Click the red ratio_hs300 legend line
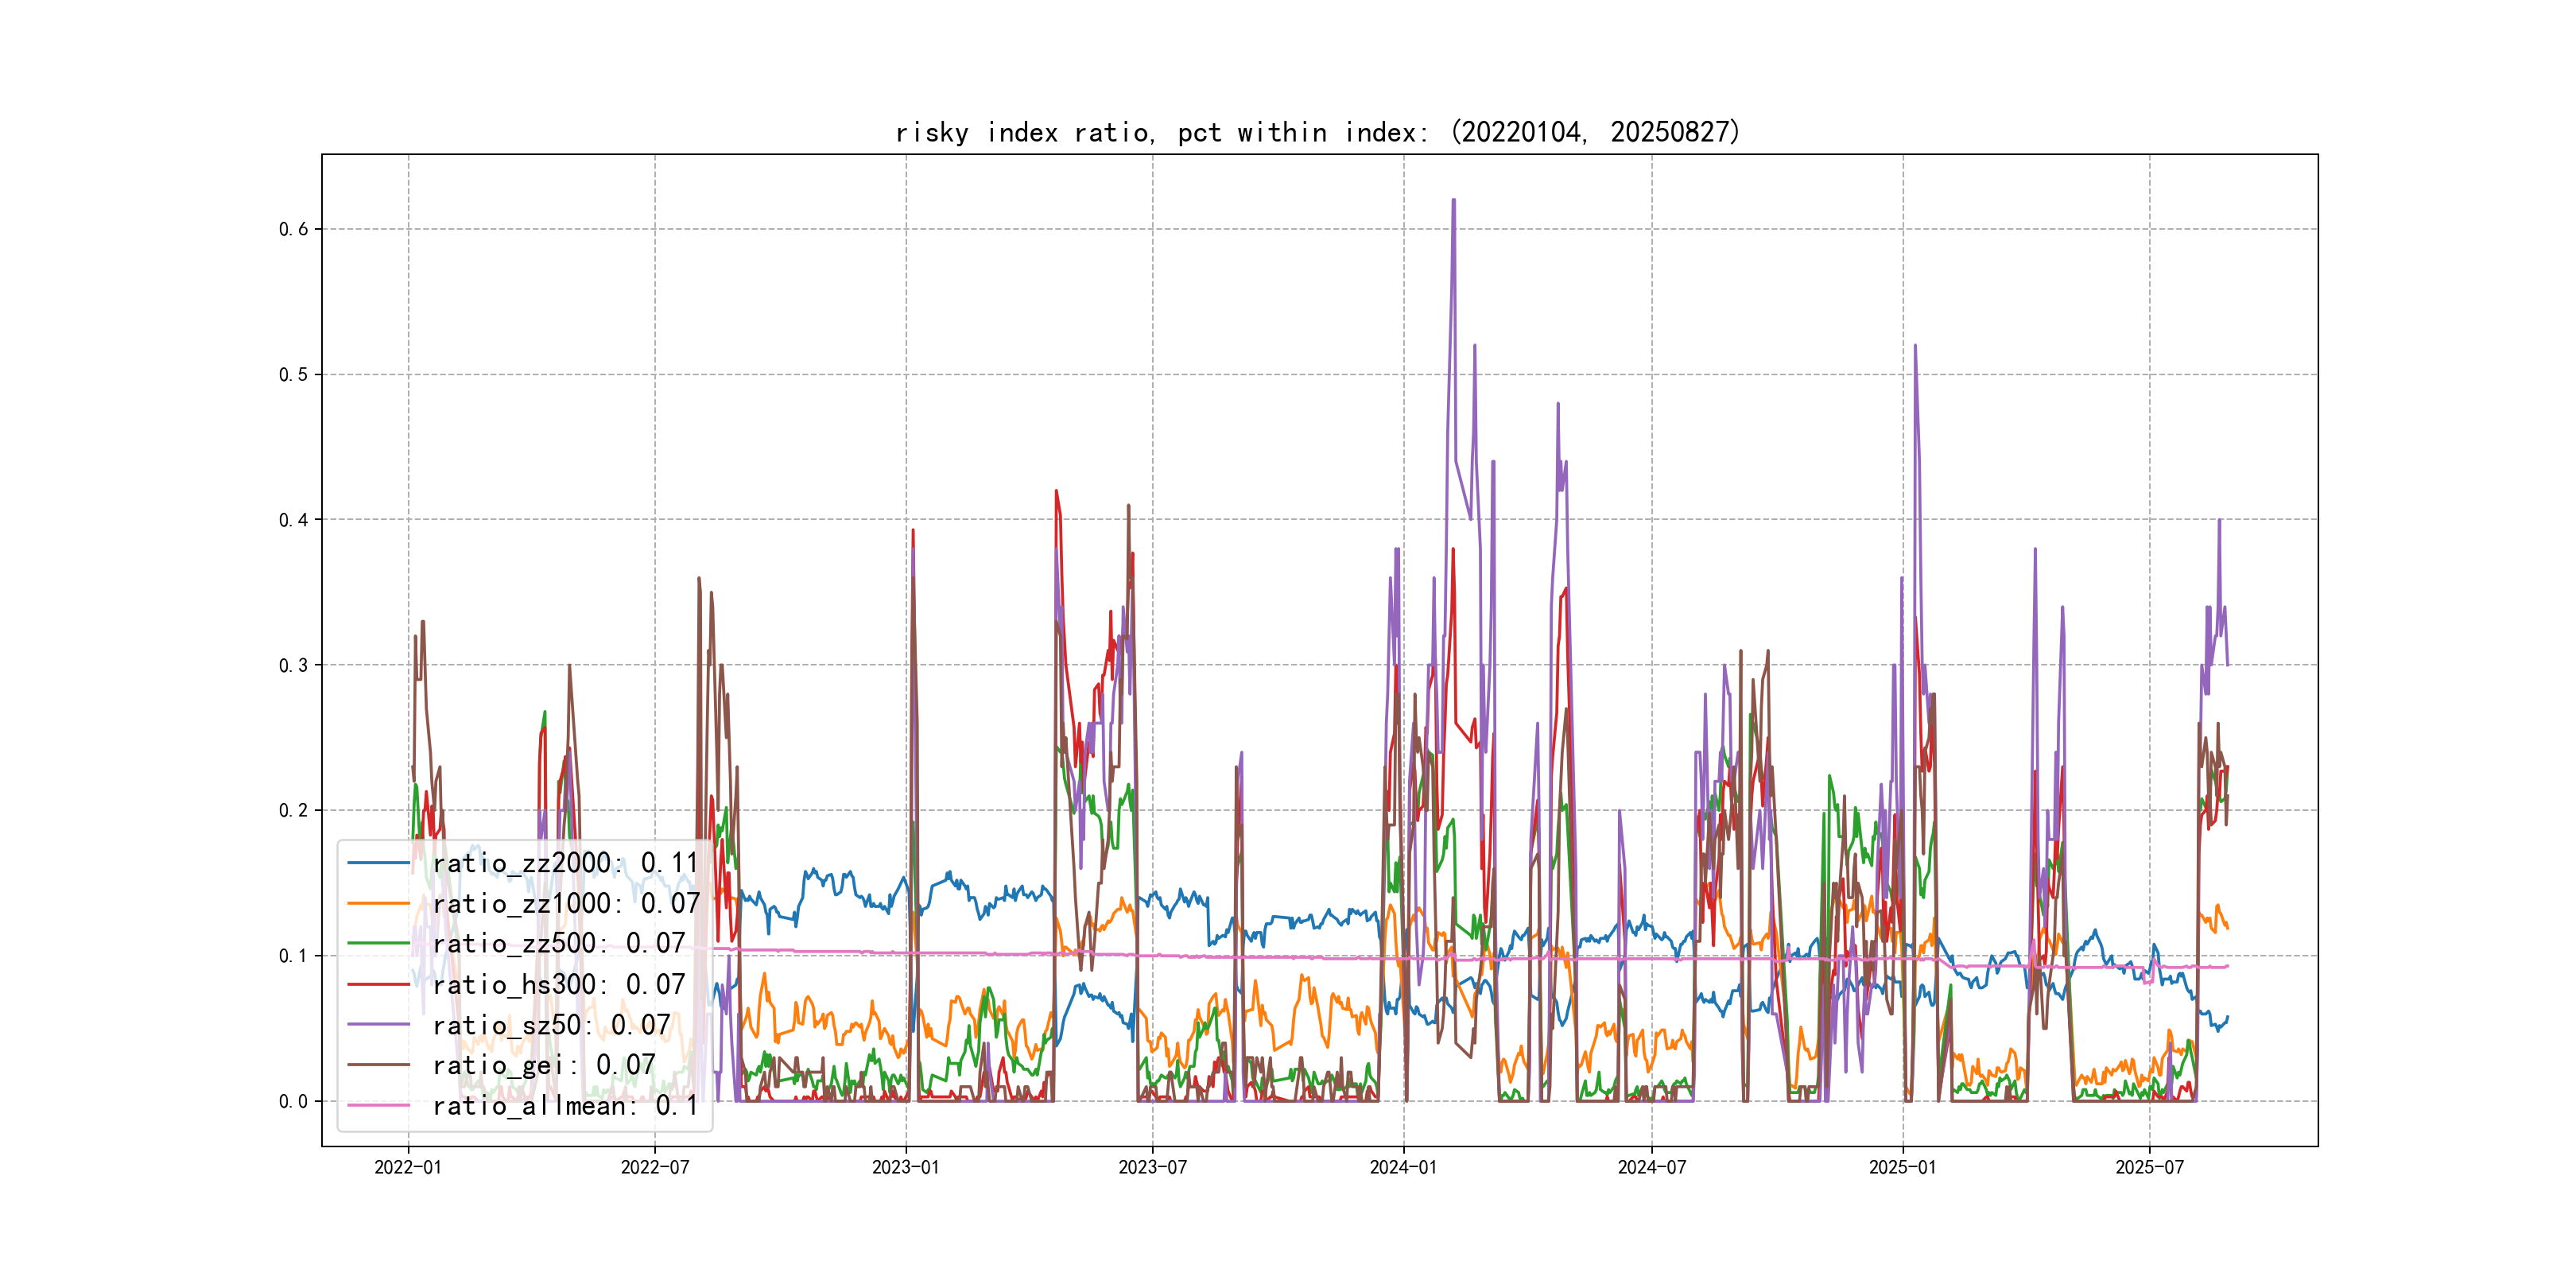Viewport: 2576px width, 1288px height. [x=378, y=984]
